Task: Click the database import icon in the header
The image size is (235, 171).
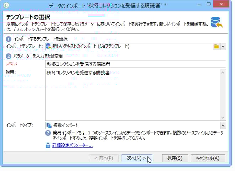Action: [217, 22]
